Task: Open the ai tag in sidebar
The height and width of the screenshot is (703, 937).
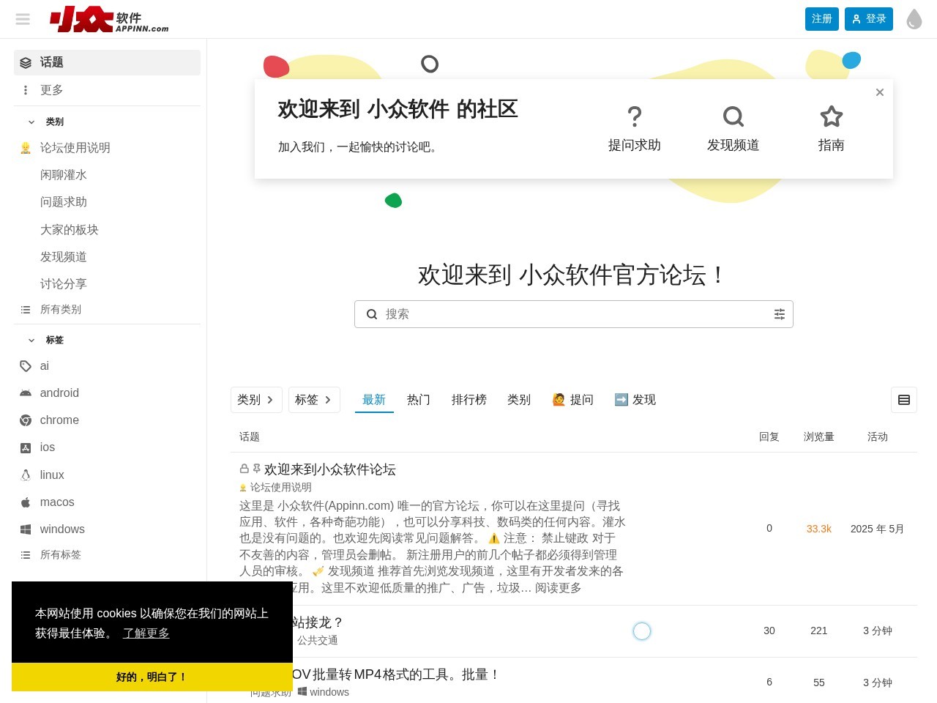Action: 107,365
